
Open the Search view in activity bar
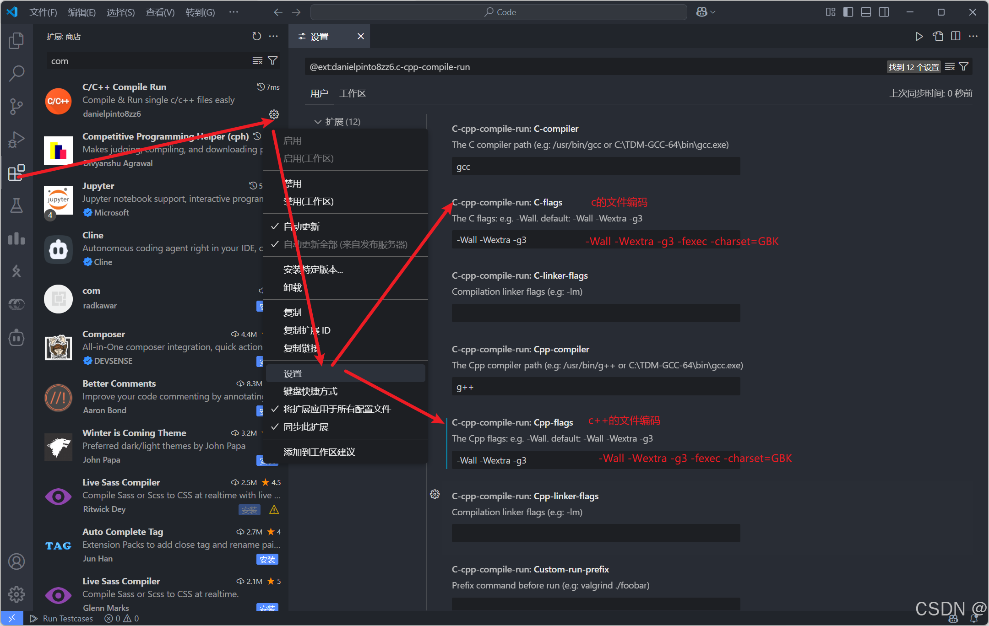(x=16, y=73)
